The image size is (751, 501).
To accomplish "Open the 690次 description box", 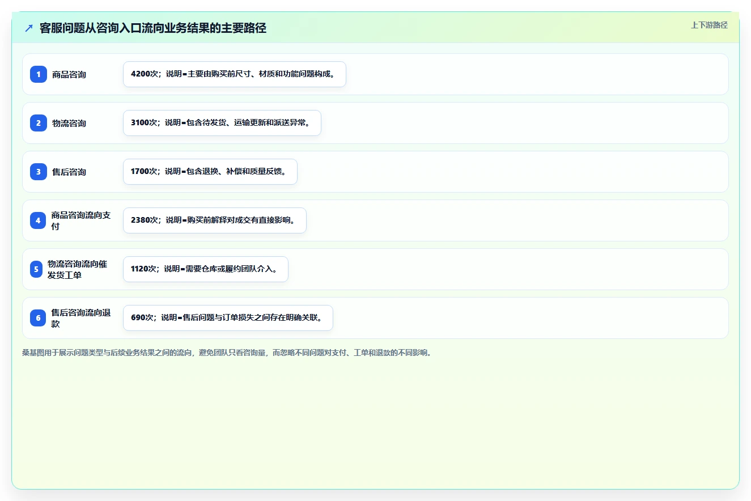I will point(228,318).
